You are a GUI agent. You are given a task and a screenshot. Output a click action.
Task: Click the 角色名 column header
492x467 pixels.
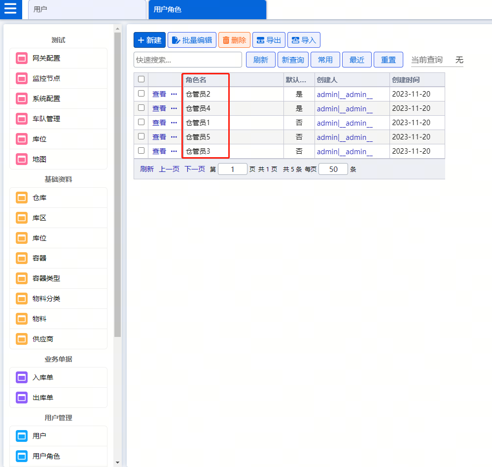233,80
